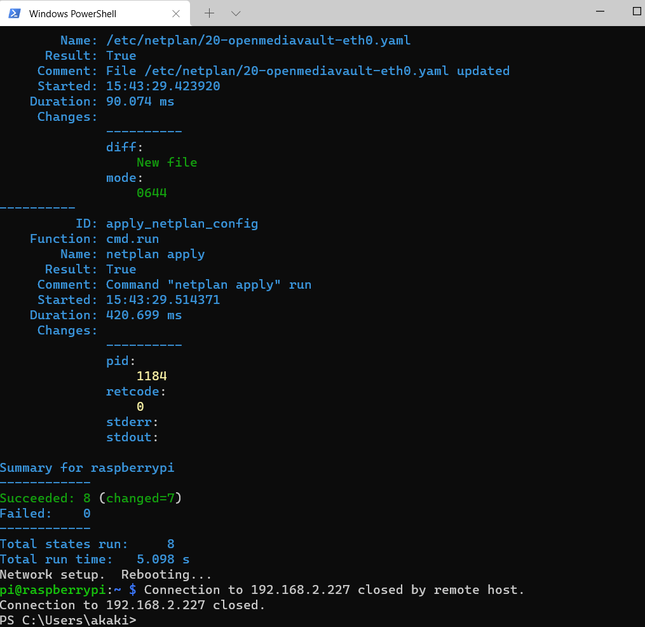Click the started time 15:43:29.423920
This screenshot has height=627, width=645.
pos(163,86)
